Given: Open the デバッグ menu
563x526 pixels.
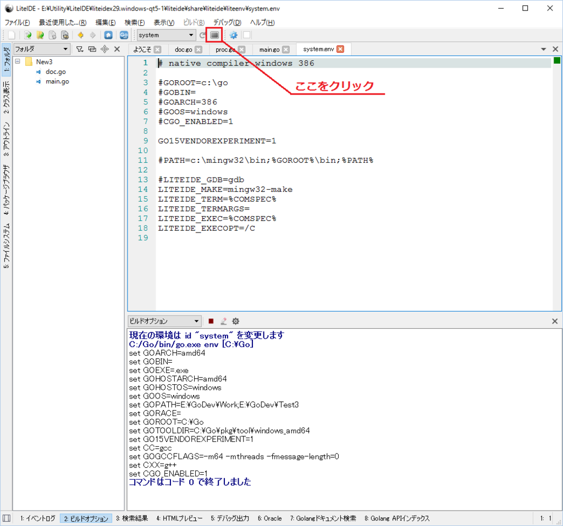Looking at the screenshot, I should [227, 23].
